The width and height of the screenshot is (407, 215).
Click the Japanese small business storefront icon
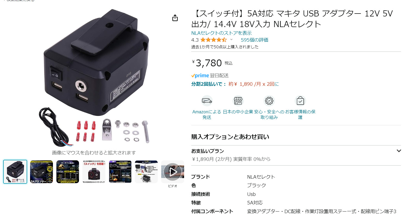(x=238, y=101)
